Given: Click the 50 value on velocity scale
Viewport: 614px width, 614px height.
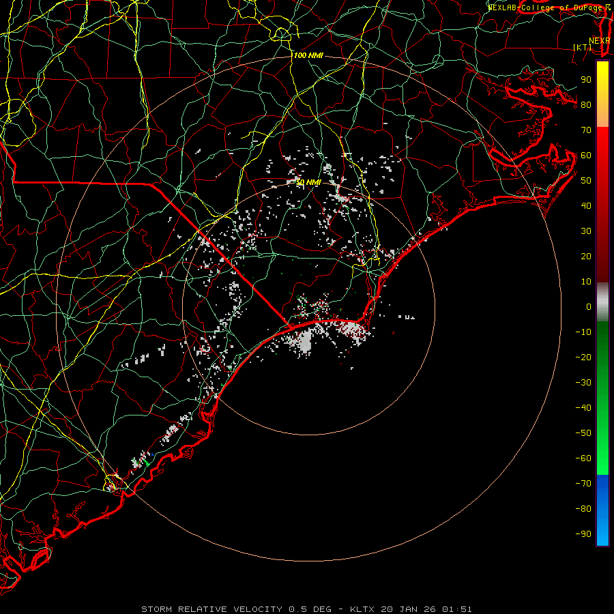Looking at the screenshot, I should coord(586,181).
